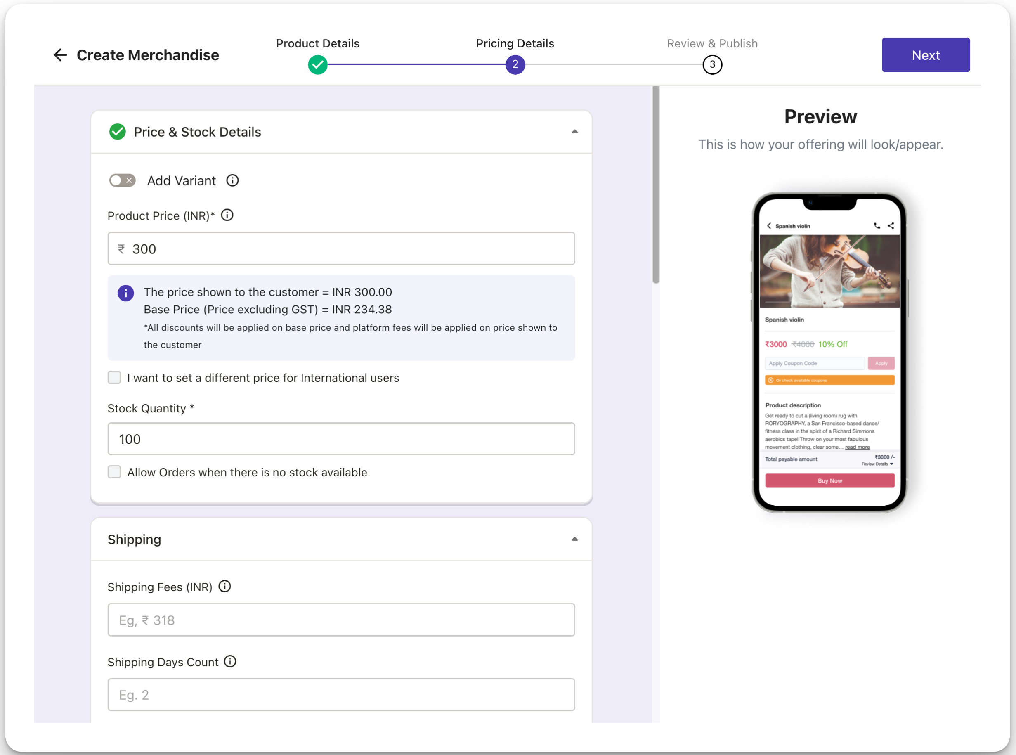Click the Apply coupon button in the preview
1016x755 pixels.
[x=881, y=363]
